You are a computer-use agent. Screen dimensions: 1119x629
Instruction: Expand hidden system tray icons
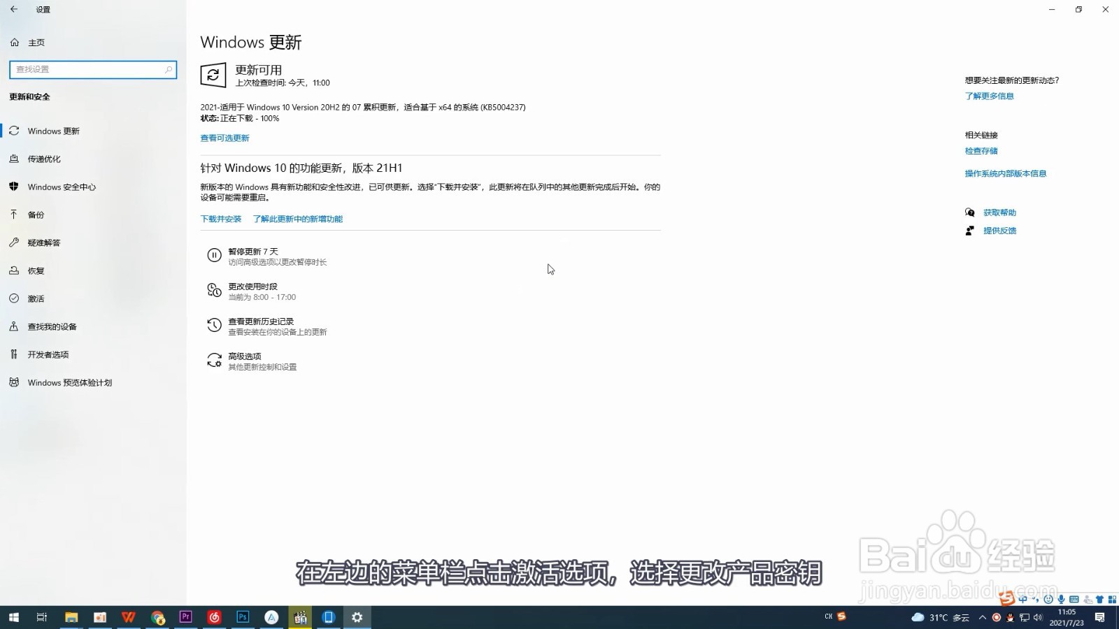pos(983,617)
